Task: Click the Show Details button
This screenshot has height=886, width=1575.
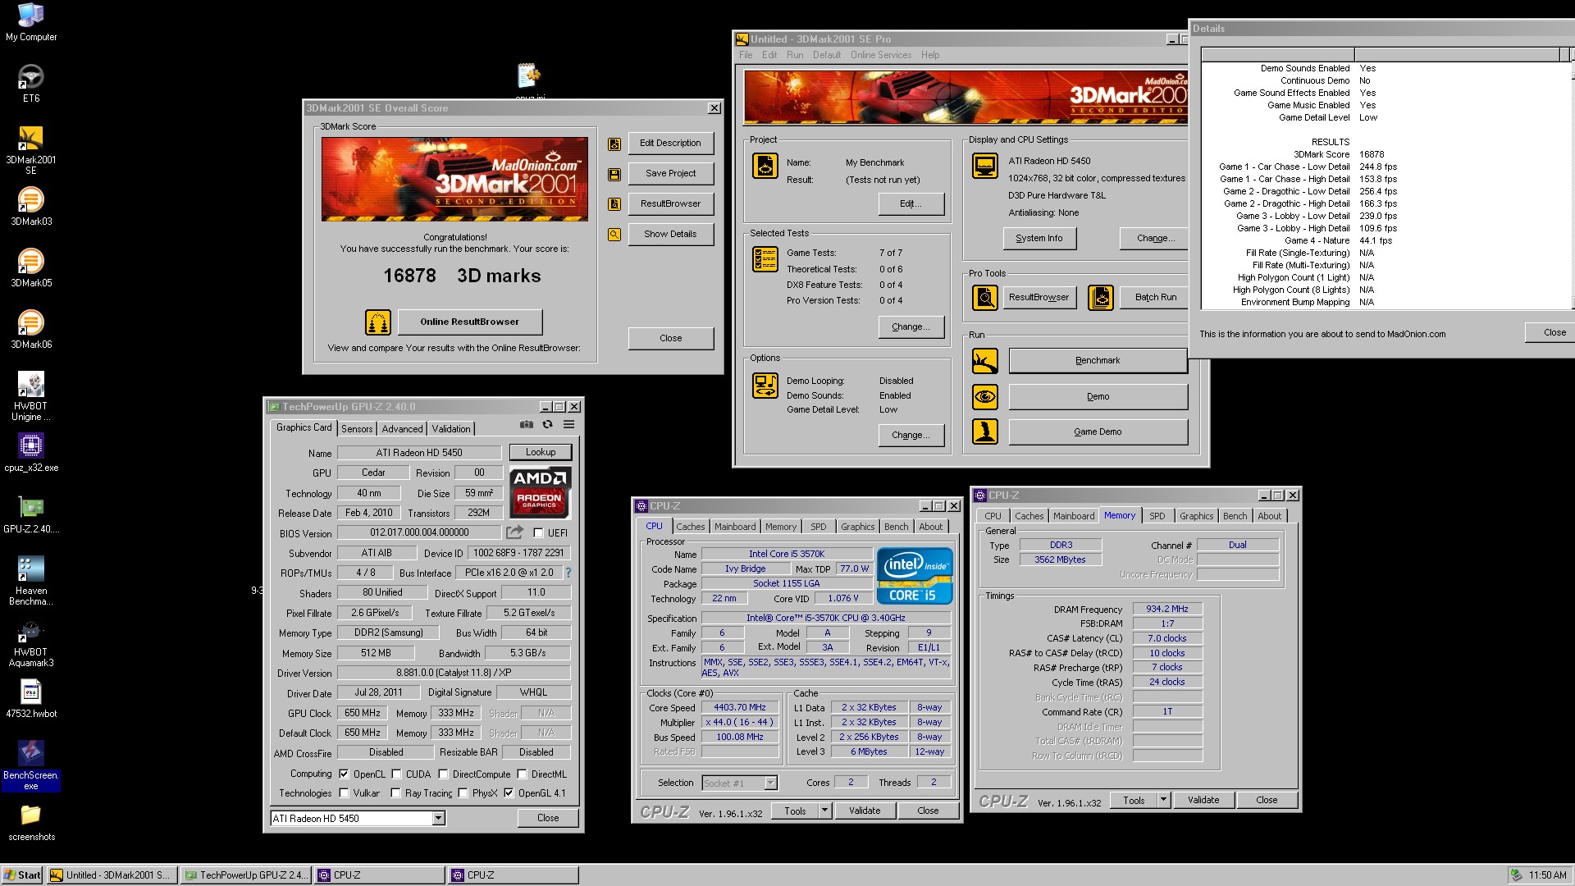Action: click(x=670, y=234)
